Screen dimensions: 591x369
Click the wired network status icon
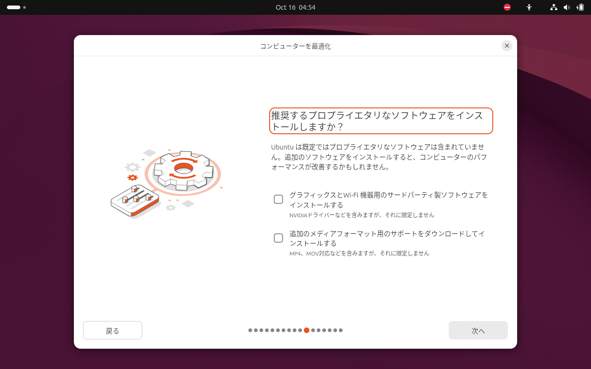(x=554, y=7)
